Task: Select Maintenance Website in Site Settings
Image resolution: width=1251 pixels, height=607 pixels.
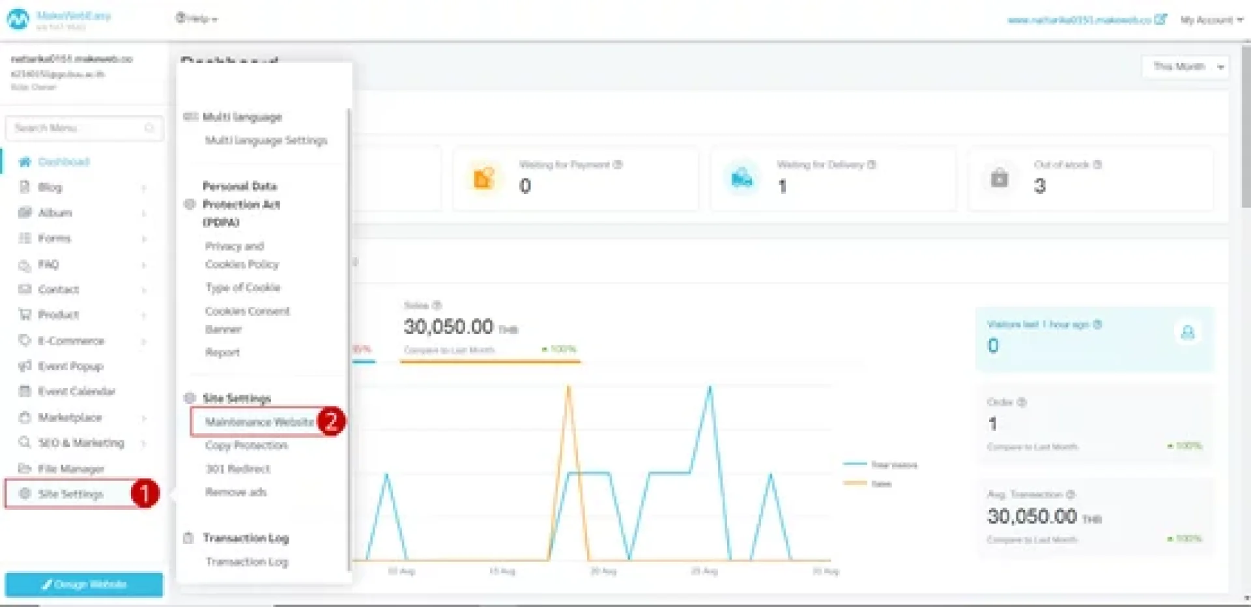Action: [259, 421]
